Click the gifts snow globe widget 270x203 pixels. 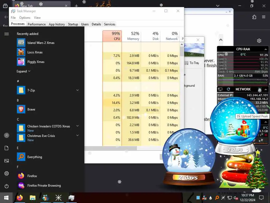pos(235,126)
